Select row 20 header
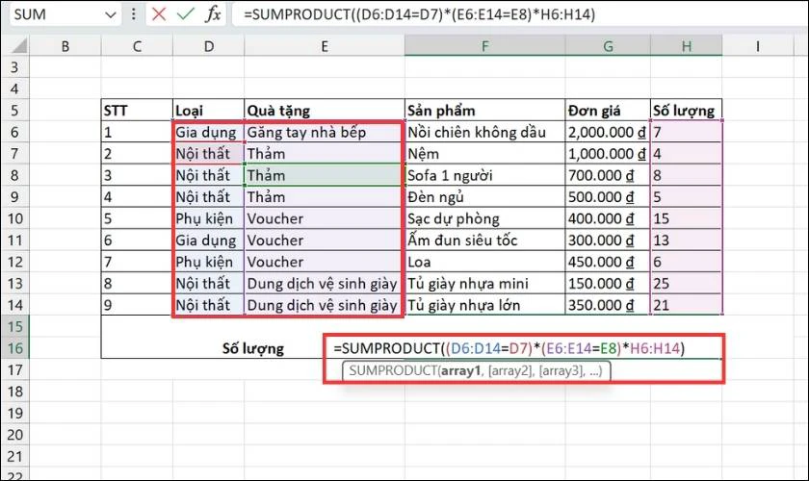 coord(14,435)
